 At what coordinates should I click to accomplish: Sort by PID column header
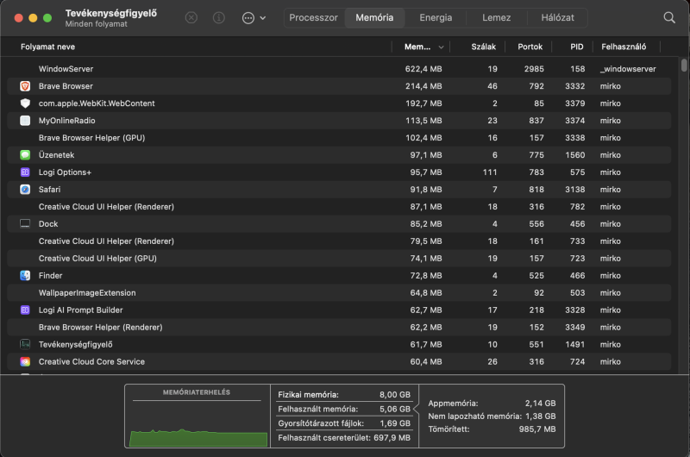pyautogui.click(x=576, y=47)
